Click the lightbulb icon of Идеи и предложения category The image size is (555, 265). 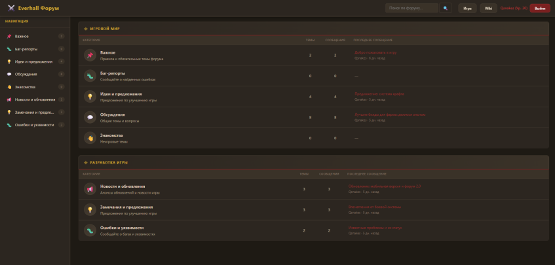(x=90, y=97)
